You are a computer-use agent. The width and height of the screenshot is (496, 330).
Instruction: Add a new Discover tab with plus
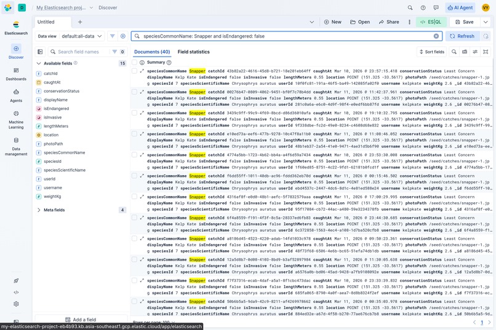(x=80, y=22)
